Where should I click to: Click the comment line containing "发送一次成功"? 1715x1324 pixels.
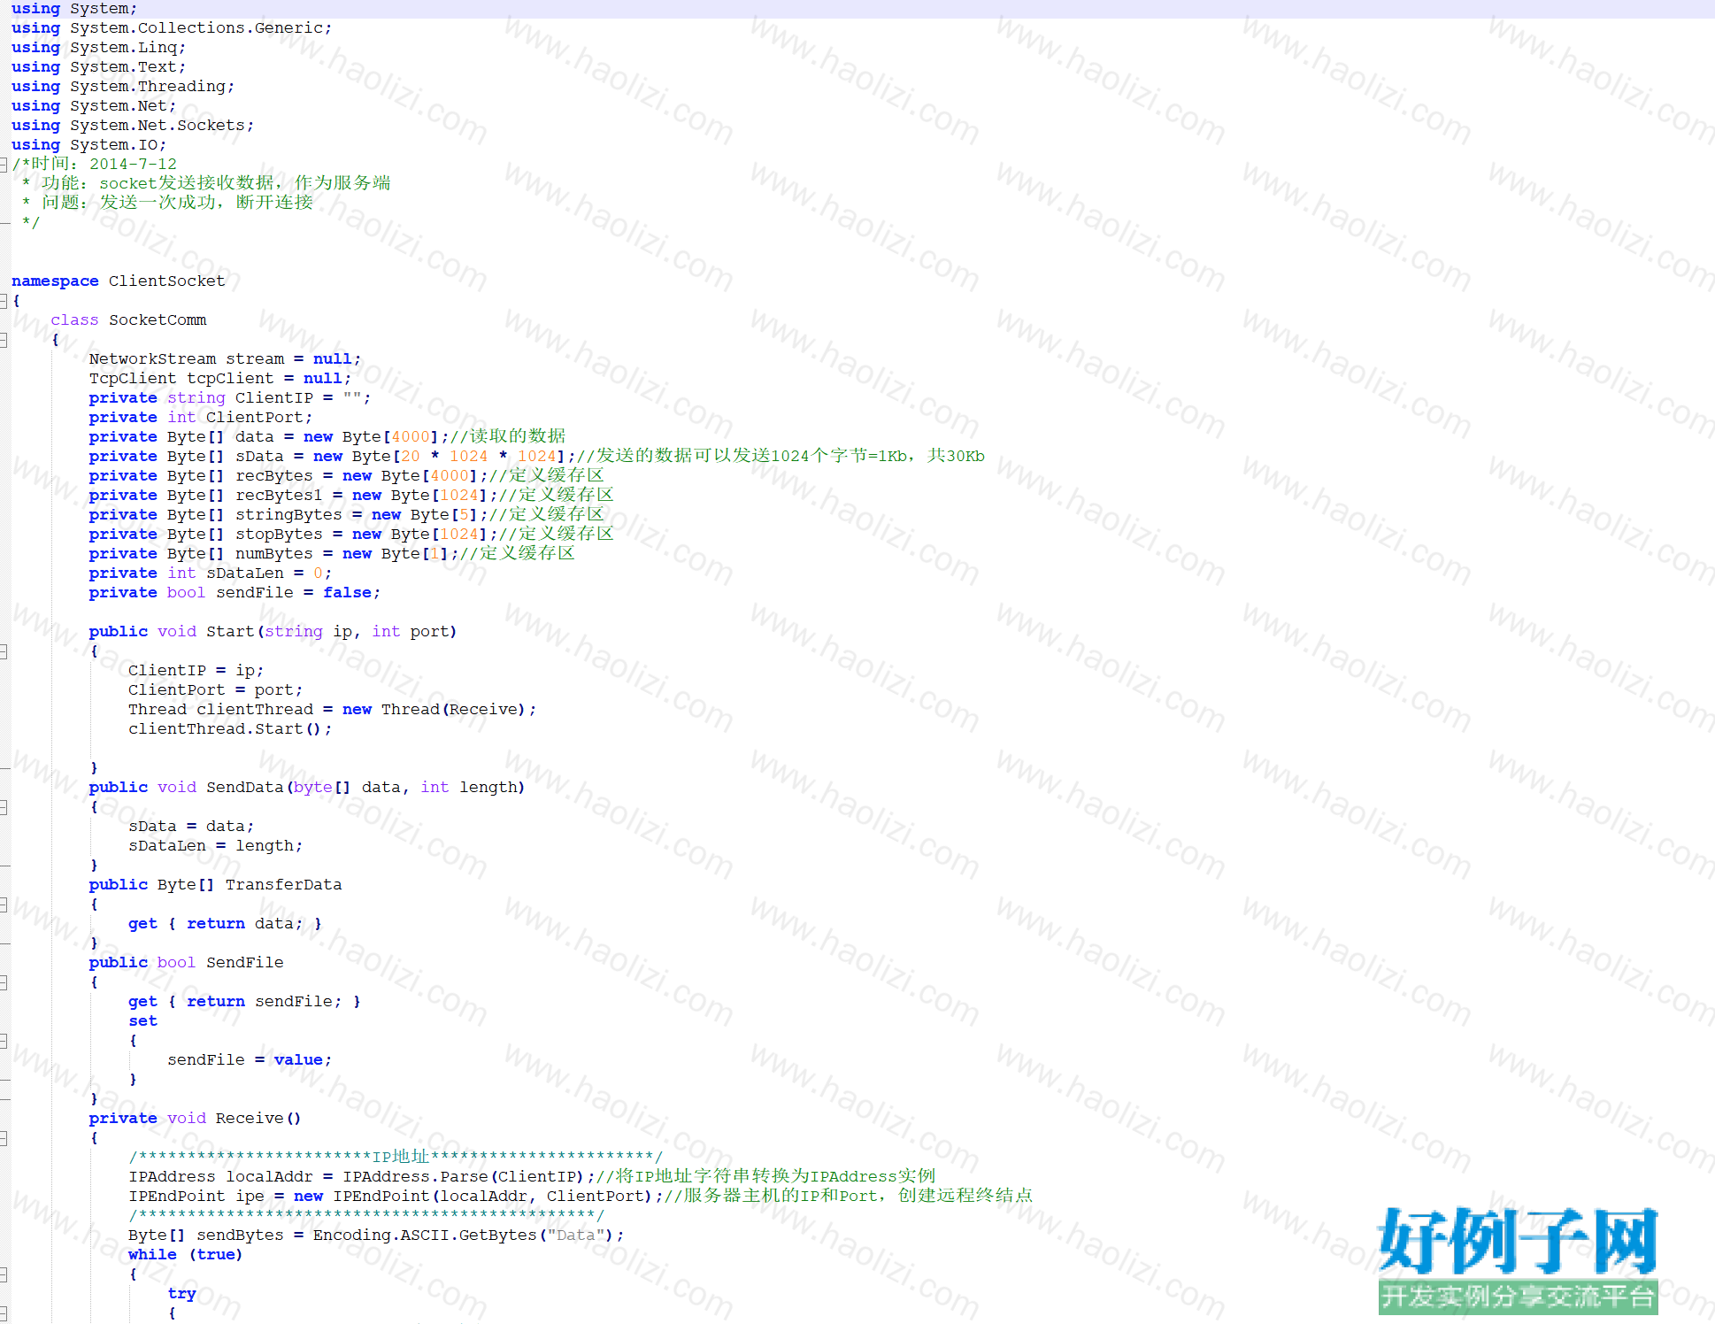coord(167,203)
